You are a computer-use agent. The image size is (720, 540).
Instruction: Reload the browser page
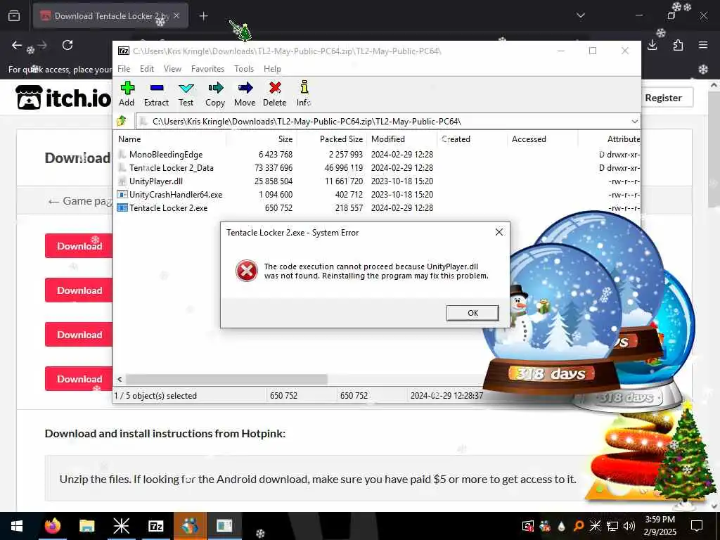point(67,45)
